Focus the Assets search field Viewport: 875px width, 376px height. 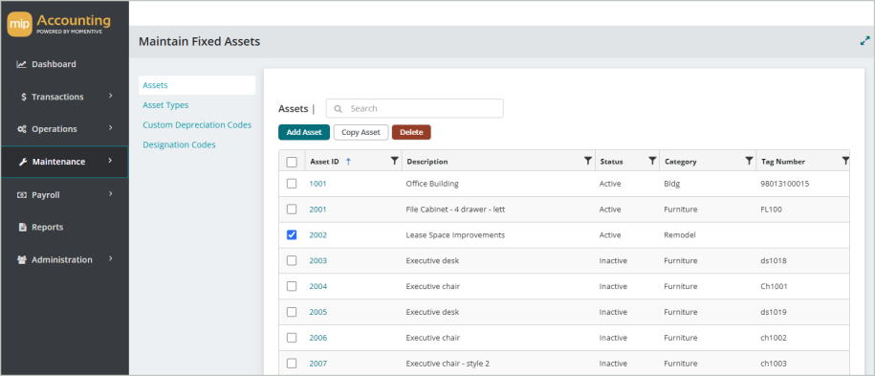pyautogui.click(x=415, y=108)
